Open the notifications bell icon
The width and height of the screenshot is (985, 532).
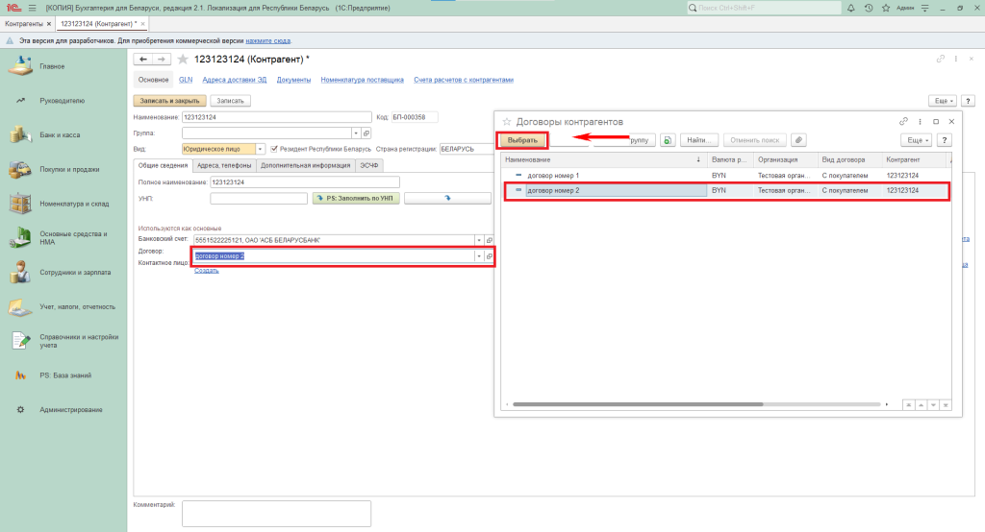[851, 8]
